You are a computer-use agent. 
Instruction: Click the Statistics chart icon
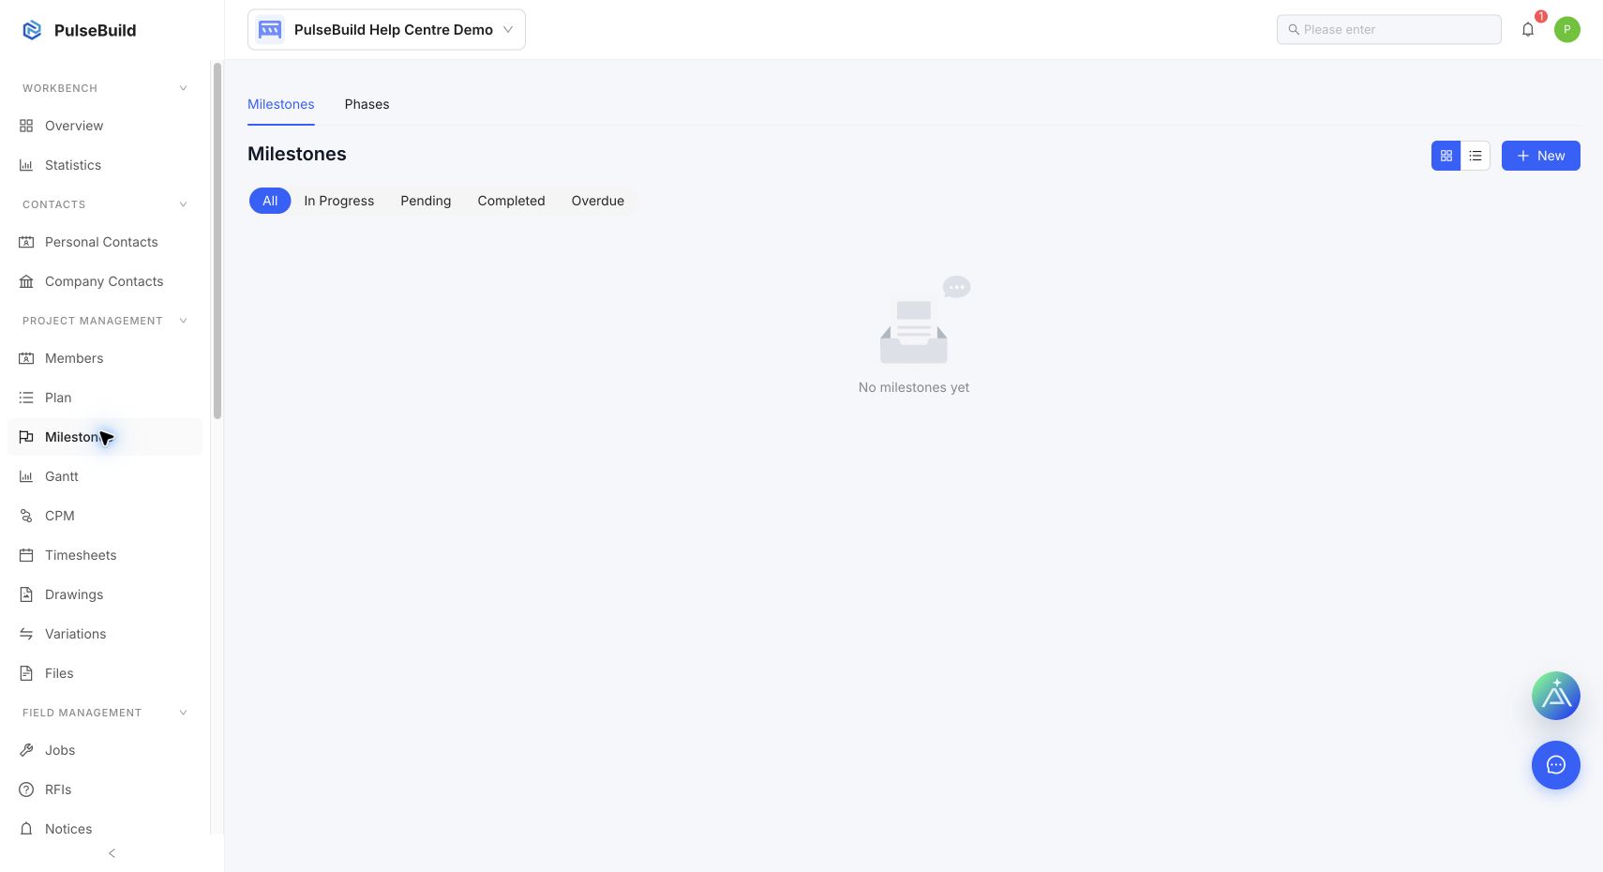pos(26,165)
